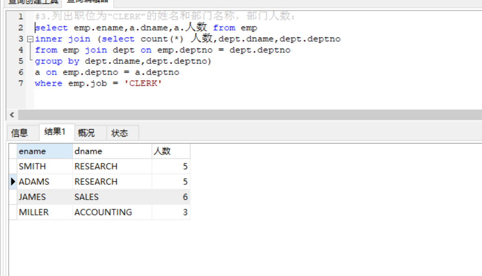Click the 人数 column header

[x=170, y=151]
